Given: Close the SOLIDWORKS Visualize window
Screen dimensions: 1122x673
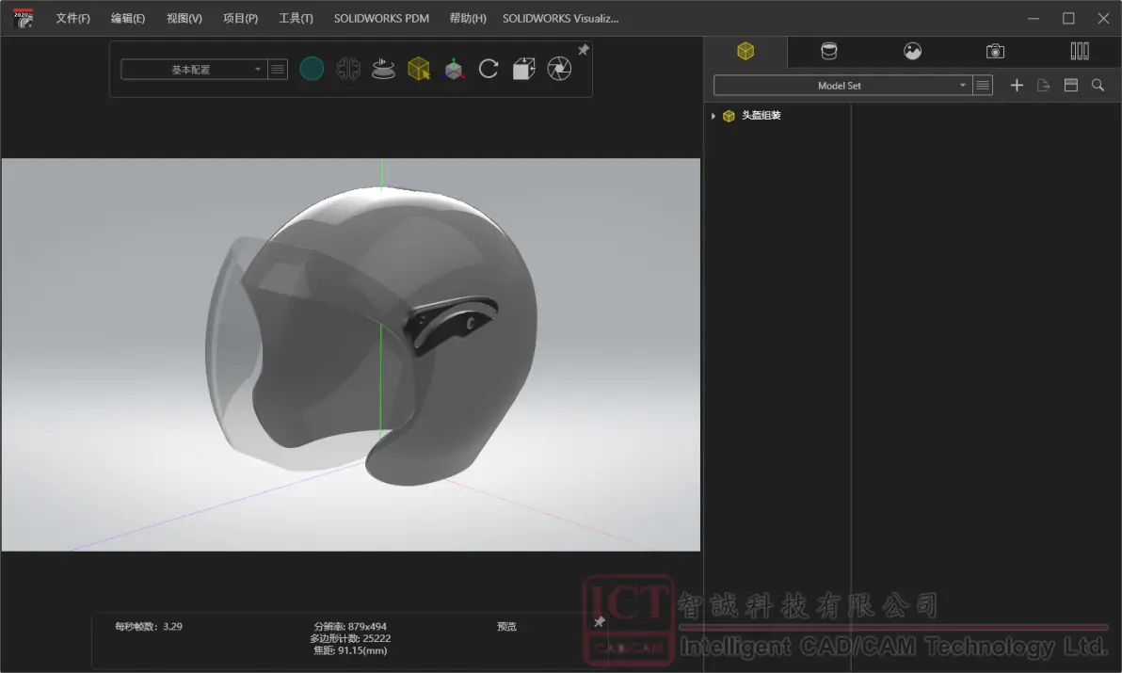Looking at the screenshot, I should [x=1103, y=19].
